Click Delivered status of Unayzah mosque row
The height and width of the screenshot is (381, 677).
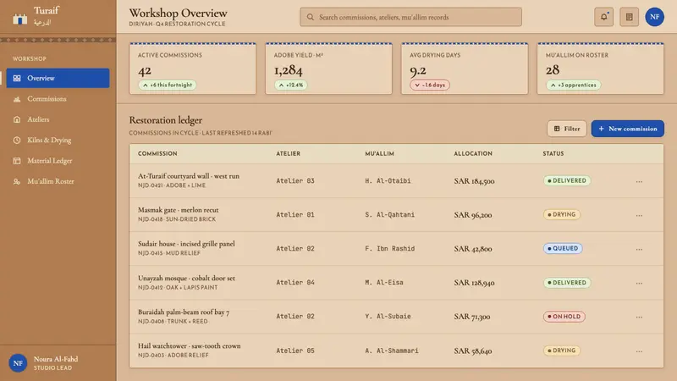pos(567,283)
